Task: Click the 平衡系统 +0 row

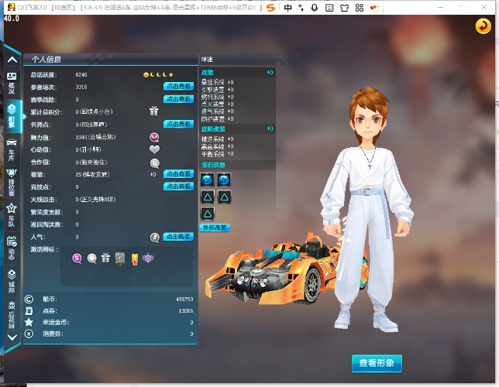Action: (x=218, y=154)
